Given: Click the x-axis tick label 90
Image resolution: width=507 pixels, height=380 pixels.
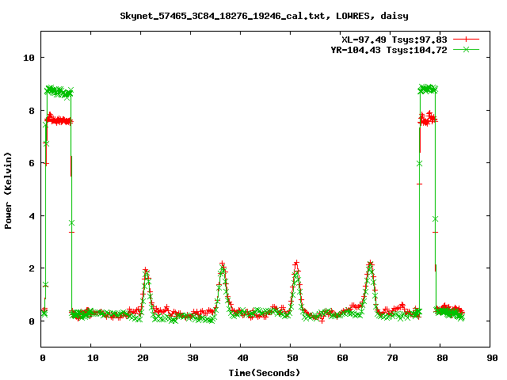Looking at the screenshot, I should pyautogui.click(x=492, y=358).
